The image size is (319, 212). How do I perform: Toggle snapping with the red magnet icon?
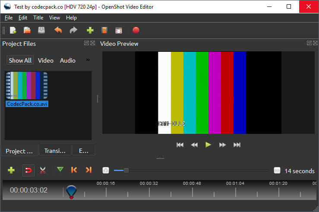click(28, 170)
